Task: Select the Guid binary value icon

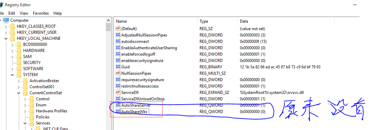Action: tap(118, 67)
